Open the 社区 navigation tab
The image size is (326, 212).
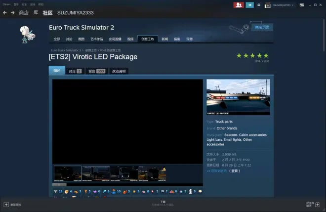(47, 12)
